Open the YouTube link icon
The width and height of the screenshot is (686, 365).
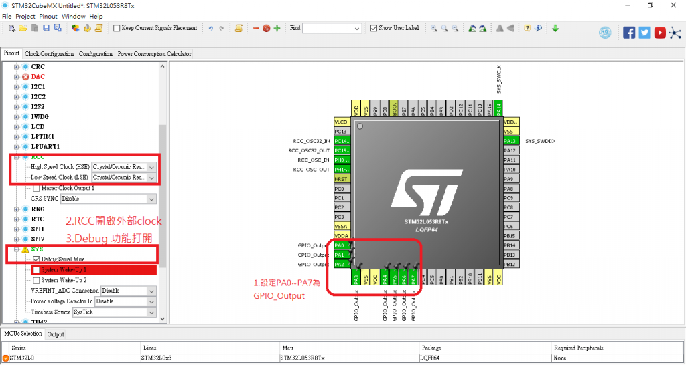click(x=660, y=33)
